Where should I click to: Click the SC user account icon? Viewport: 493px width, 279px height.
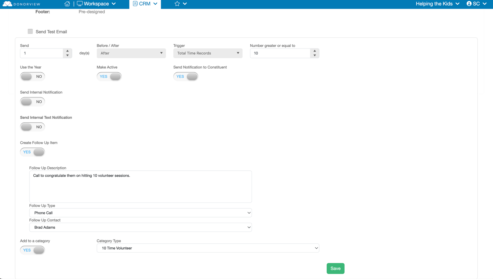(469, 4)
